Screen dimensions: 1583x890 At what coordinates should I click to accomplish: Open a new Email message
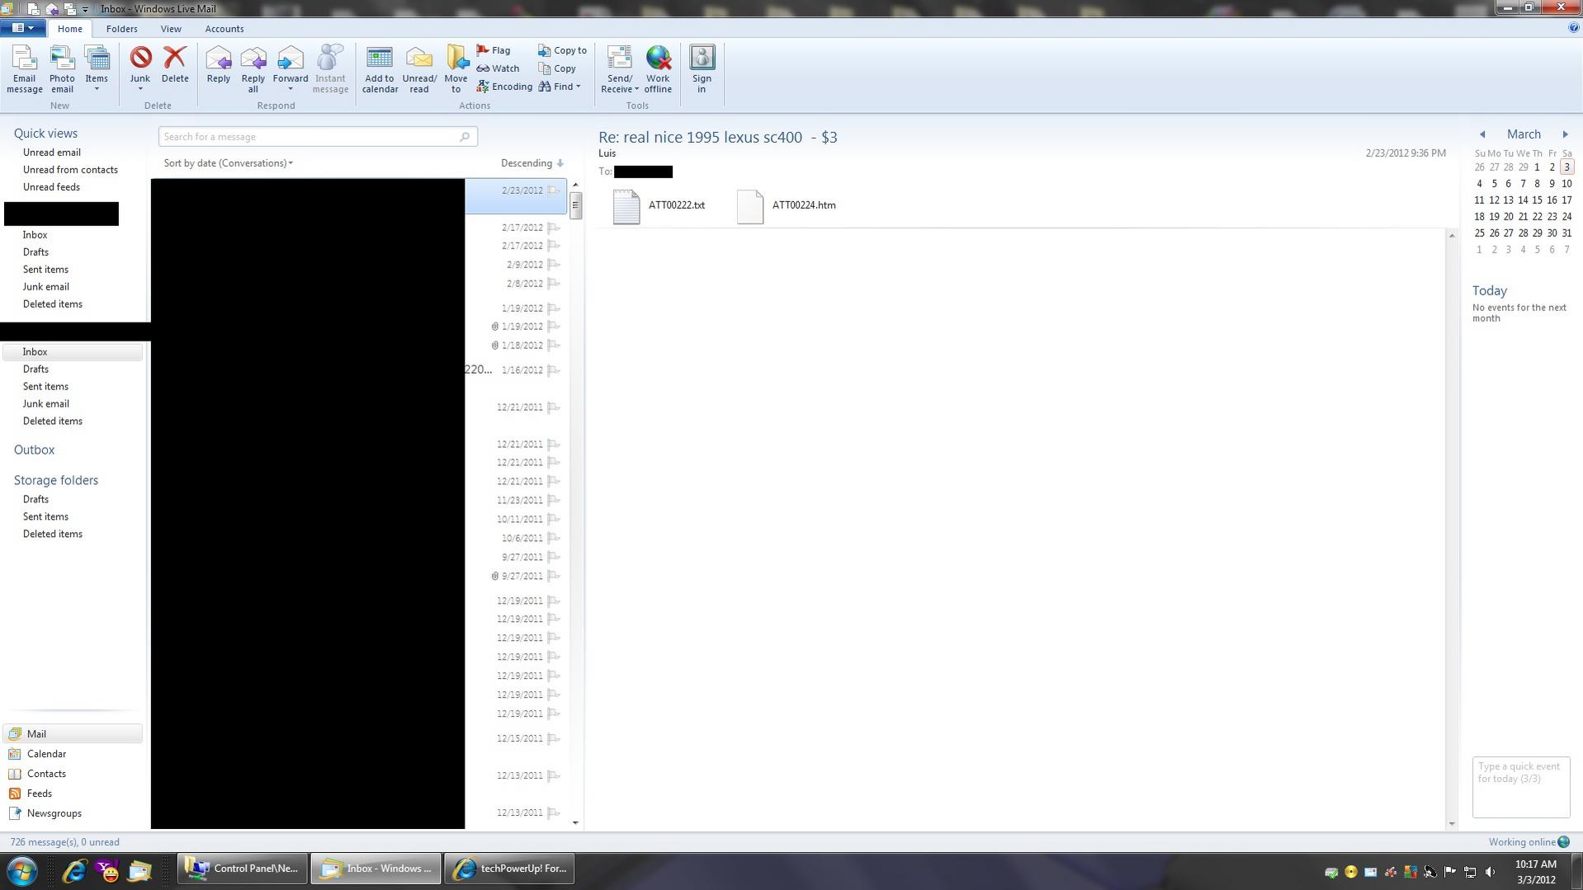pos(24,68)
